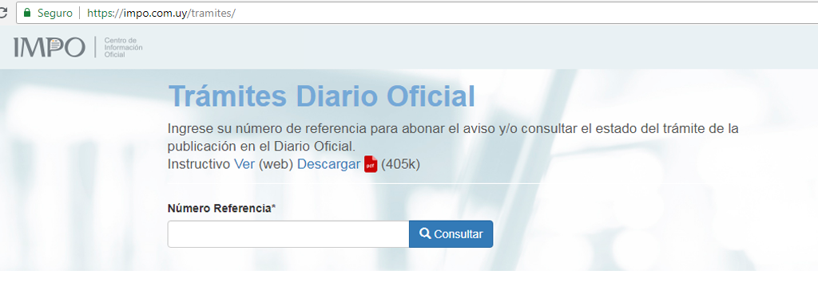Select the browser address bar URL
This screenshot has height=294, width=818.
click(161, 13)
